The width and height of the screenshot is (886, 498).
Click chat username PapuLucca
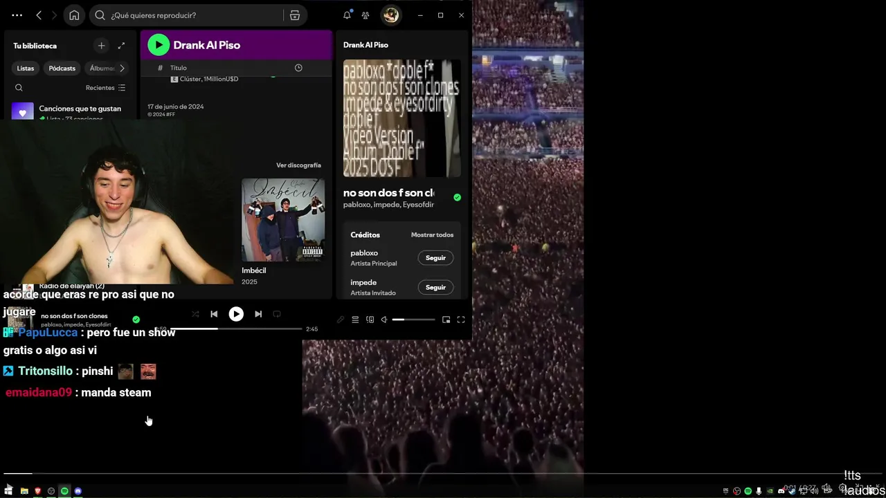pos(48,333)
